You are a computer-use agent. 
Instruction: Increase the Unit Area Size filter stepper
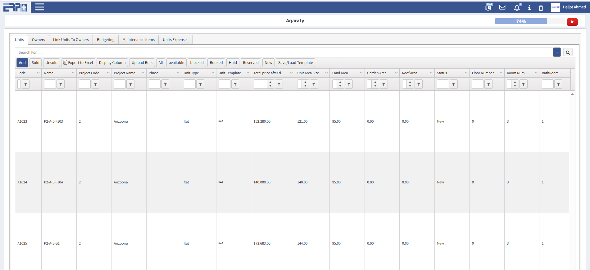(x=306, y=82)
